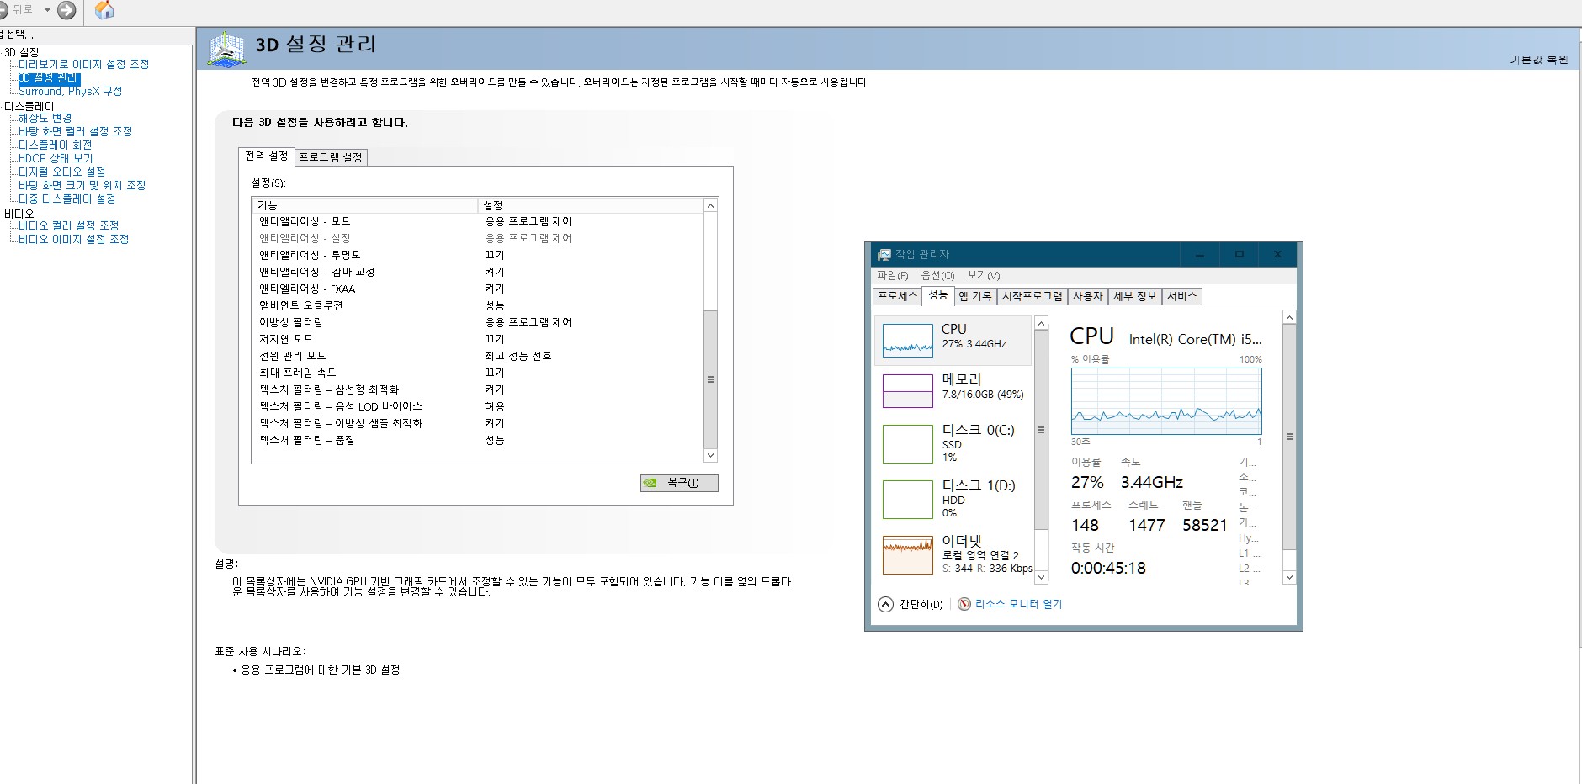The image size is (1582, 784).
Task: Select 이방성 필터링 settings row
Action: (477, 322)
